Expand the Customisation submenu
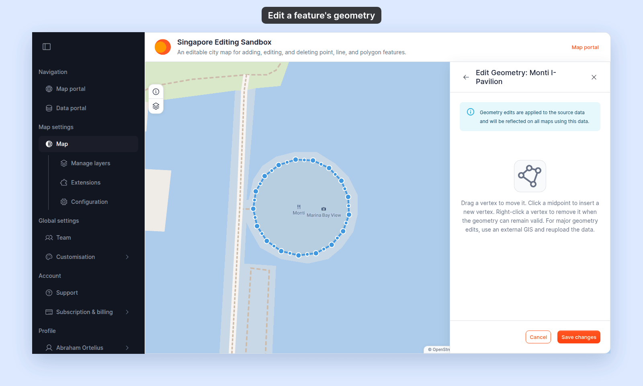The height and width of the screenshot is (386, 643). pyautogui.click(x=127, y=257)
